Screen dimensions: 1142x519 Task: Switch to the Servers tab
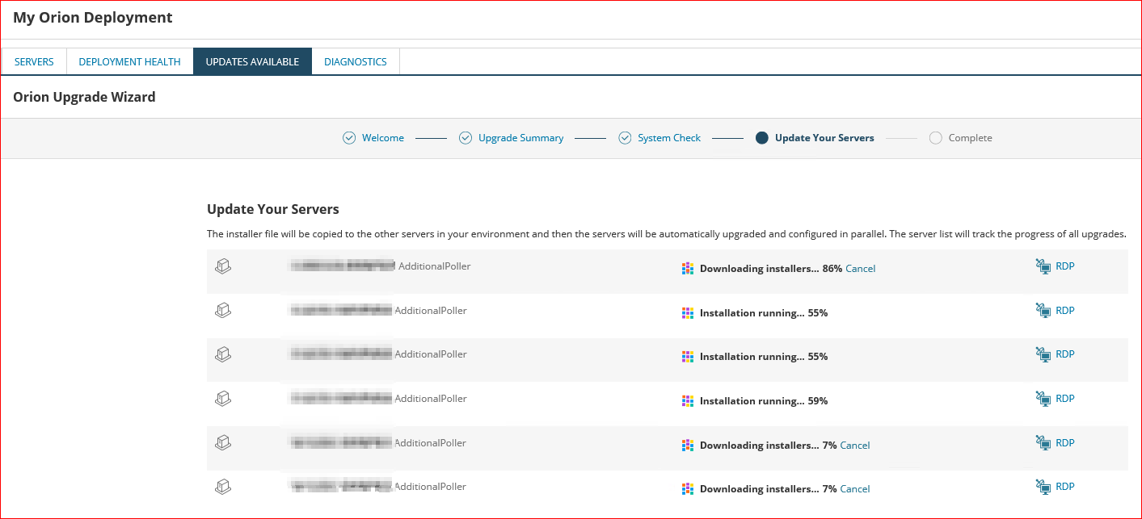34,61
